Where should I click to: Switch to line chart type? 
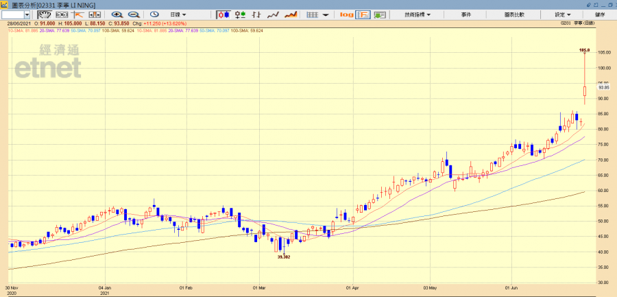click(x=274, y=14)
